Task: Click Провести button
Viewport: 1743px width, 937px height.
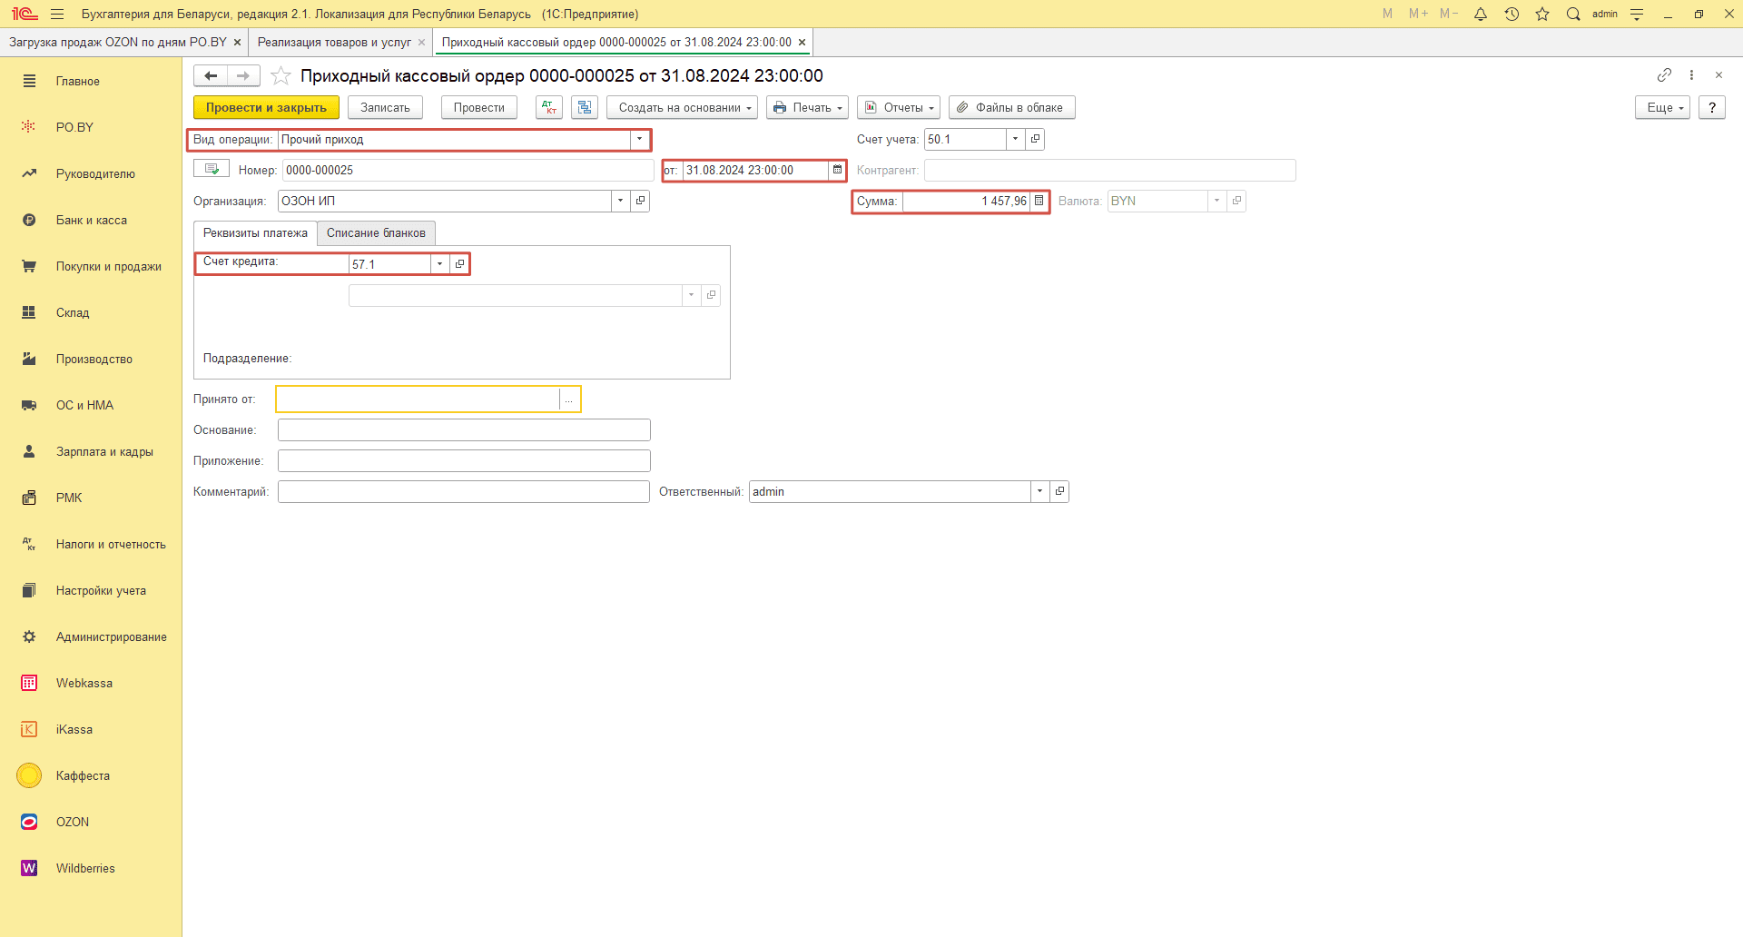Action: (x=478, y=107)
